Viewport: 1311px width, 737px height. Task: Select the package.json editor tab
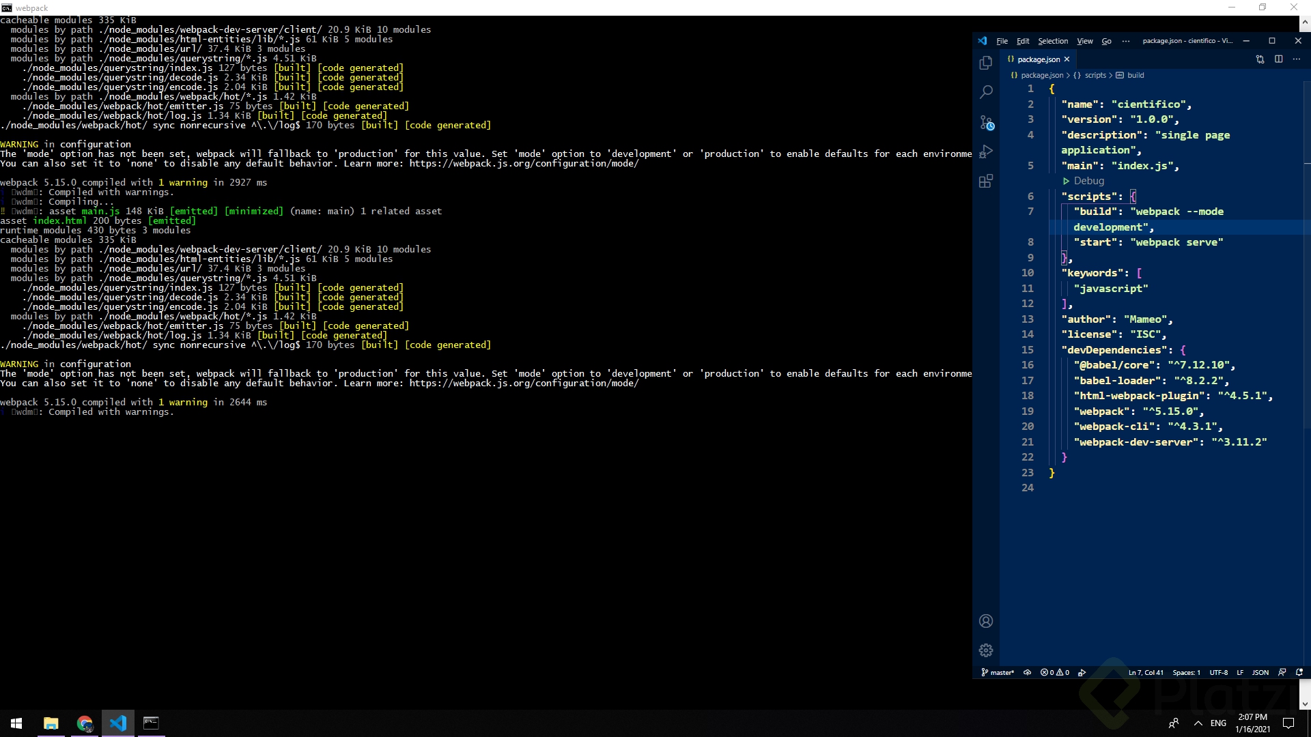pos(1038,59)
